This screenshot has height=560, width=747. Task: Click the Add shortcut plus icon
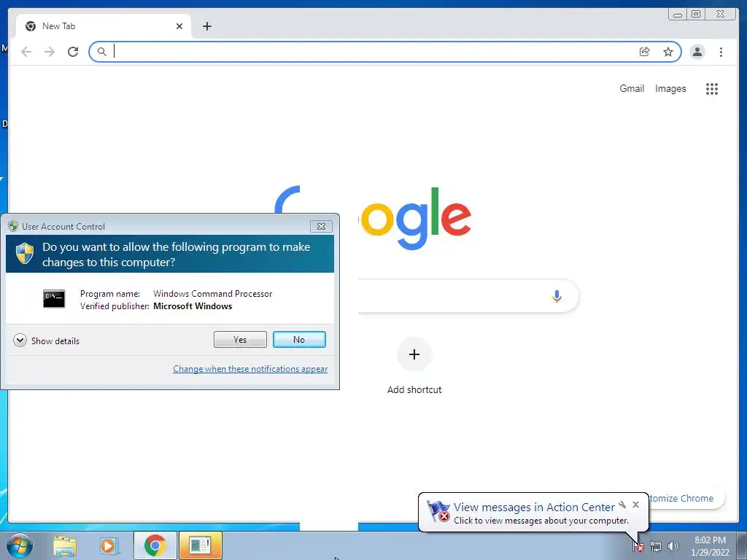pos(414,354)
